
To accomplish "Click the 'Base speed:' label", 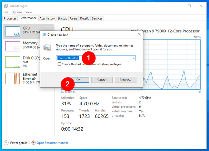I will (119, 98).
